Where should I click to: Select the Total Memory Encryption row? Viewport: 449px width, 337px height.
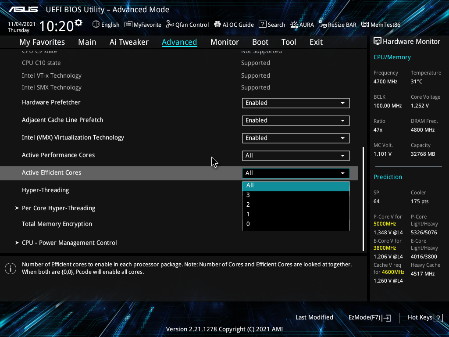click(x=57, y=224)
